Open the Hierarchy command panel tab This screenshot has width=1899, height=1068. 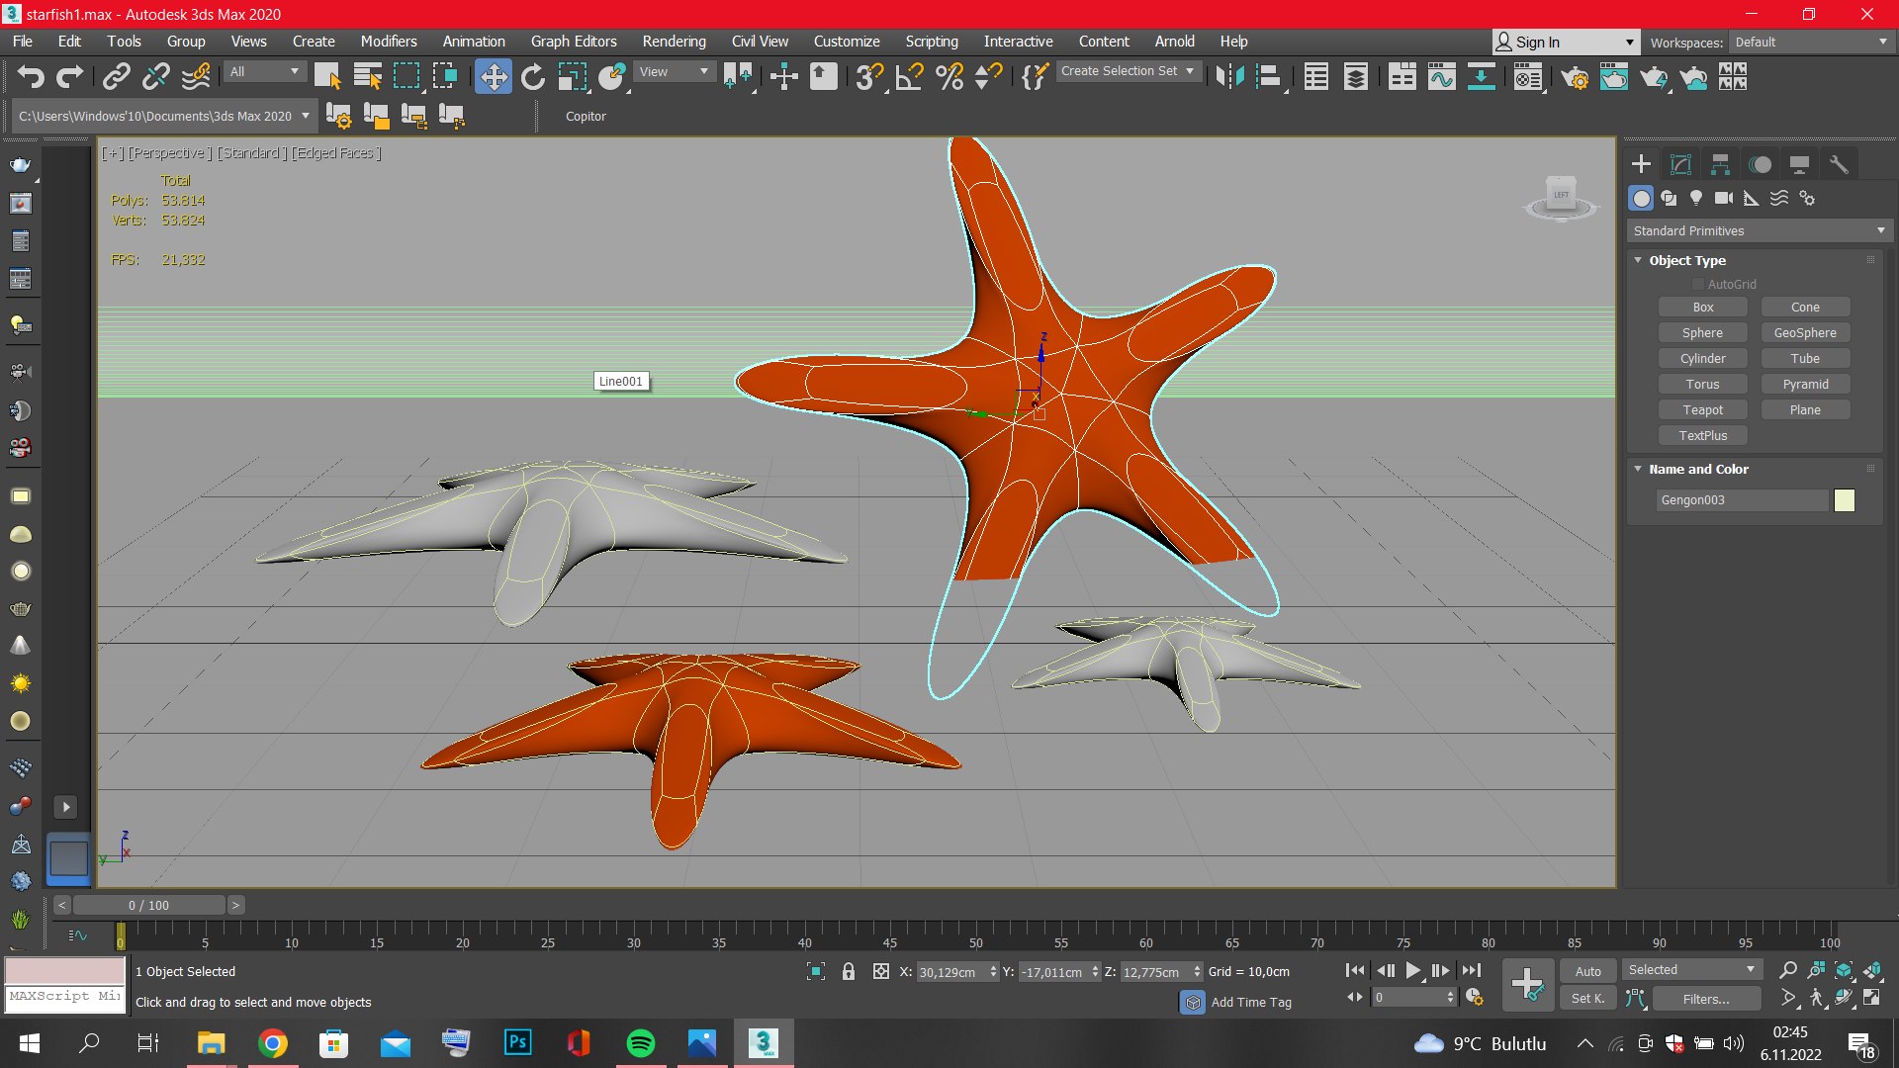click(x=1720, y=164)
